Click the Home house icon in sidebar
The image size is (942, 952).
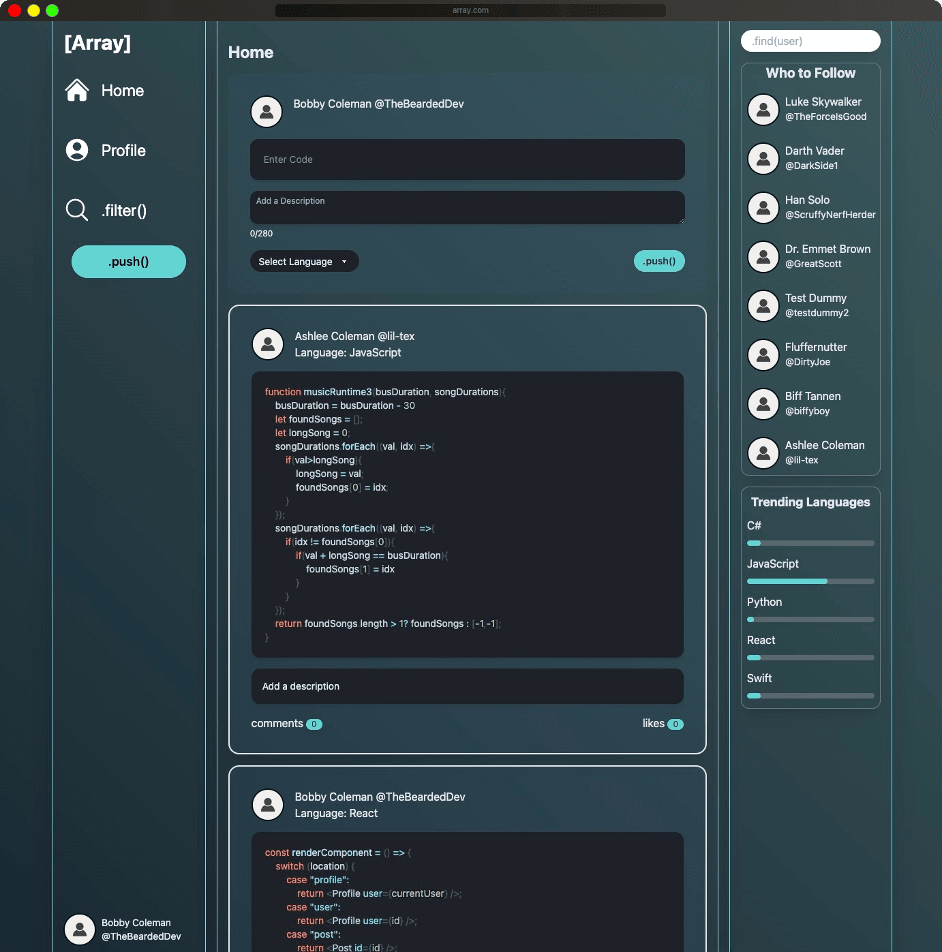click(x=77, y=91)
